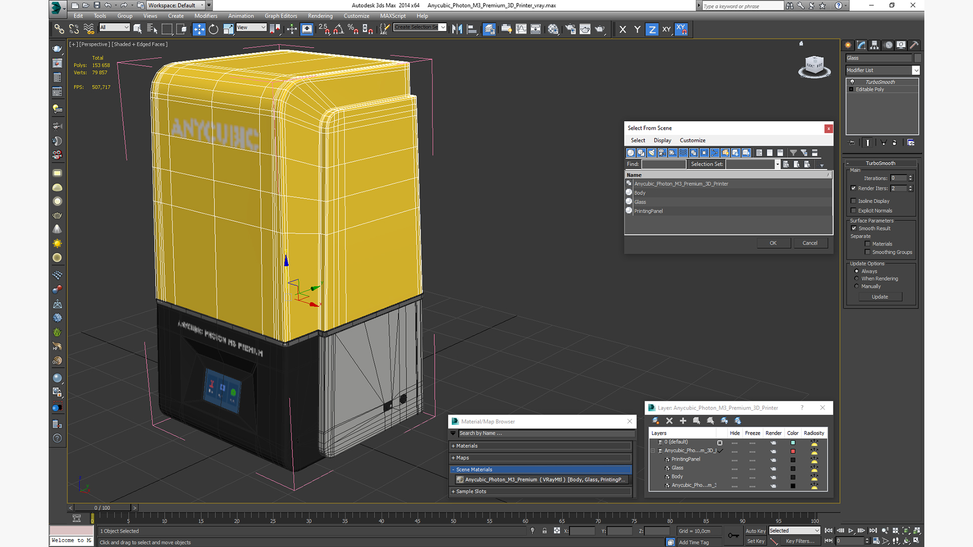Restrict transform to X axis
Screen dimensions: 973x547
click(x=623, y=29)
